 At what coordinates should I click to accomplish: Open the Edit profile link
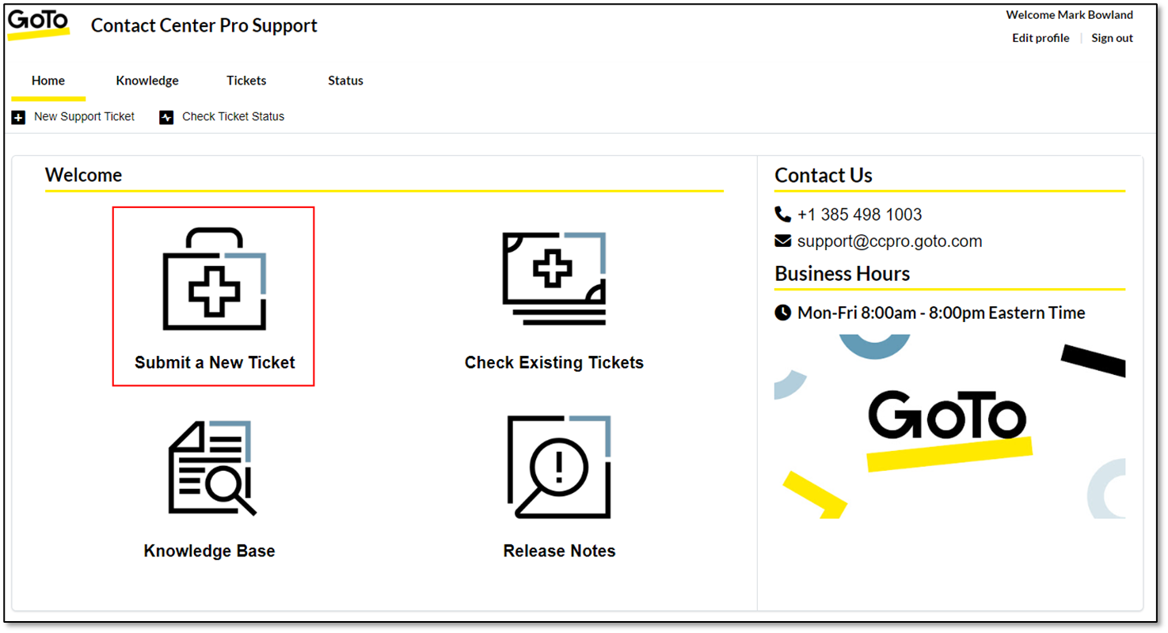[1041, 38]
